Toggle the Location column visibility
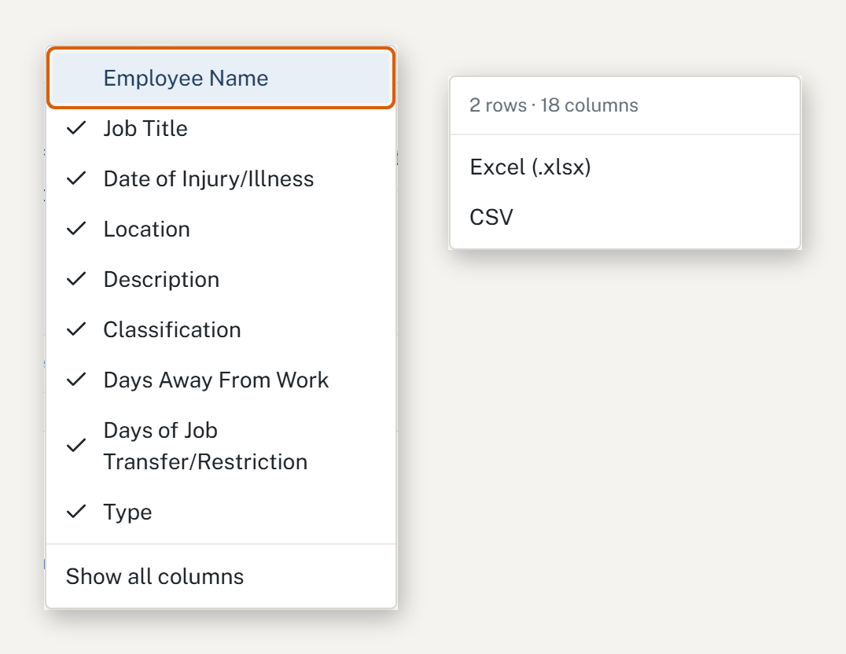The width and height of the screenshot is (846, 654). [221, 229]
